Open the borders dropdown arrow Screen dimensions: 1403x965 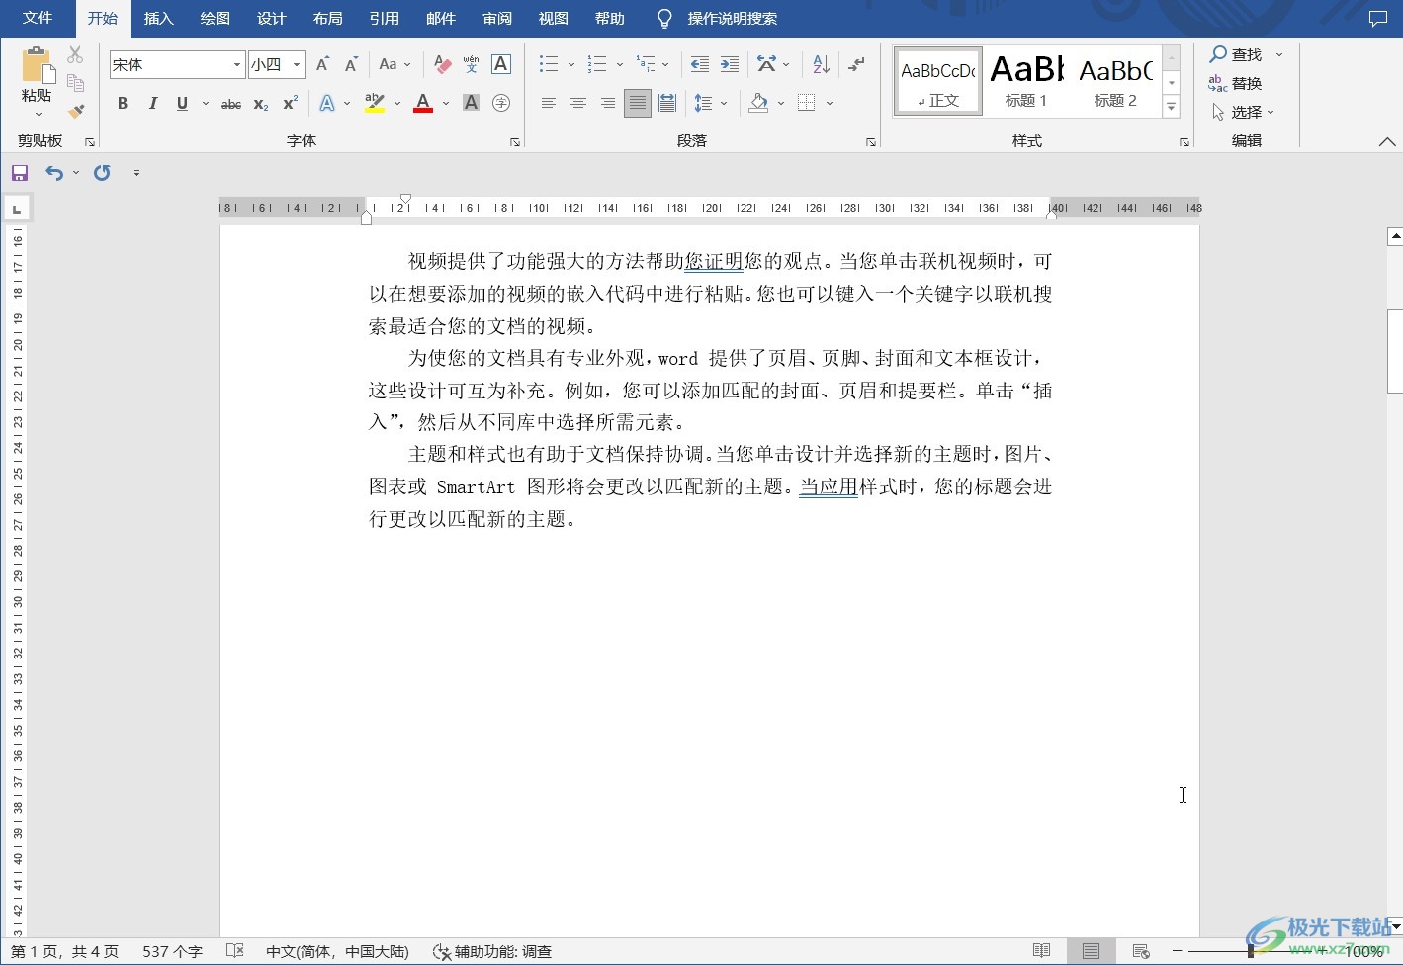830,103
